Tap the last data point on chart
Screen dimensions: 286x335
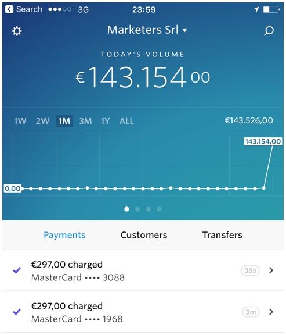[264, 188]
